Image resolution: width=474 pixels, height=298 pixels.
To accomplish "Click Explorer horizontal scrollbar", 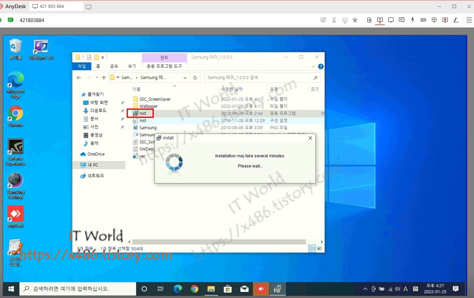I will [x=219, y=242].
